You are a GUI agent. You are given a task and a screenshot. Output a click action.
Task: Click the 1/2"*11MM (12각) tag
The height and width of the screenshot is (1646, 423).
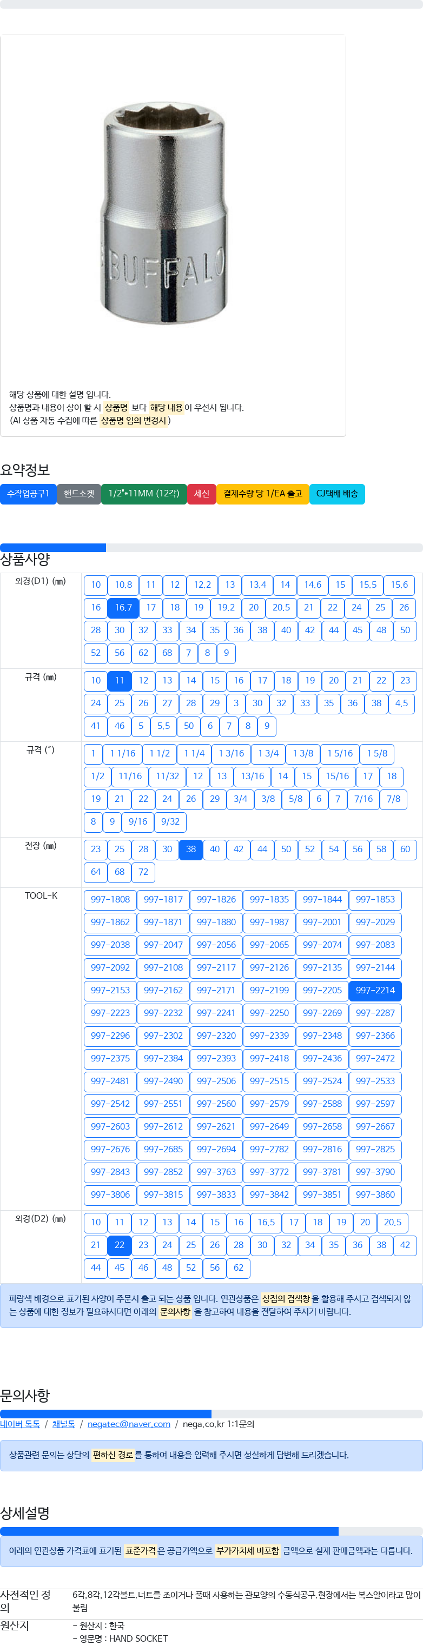click(x=144, y=494)
